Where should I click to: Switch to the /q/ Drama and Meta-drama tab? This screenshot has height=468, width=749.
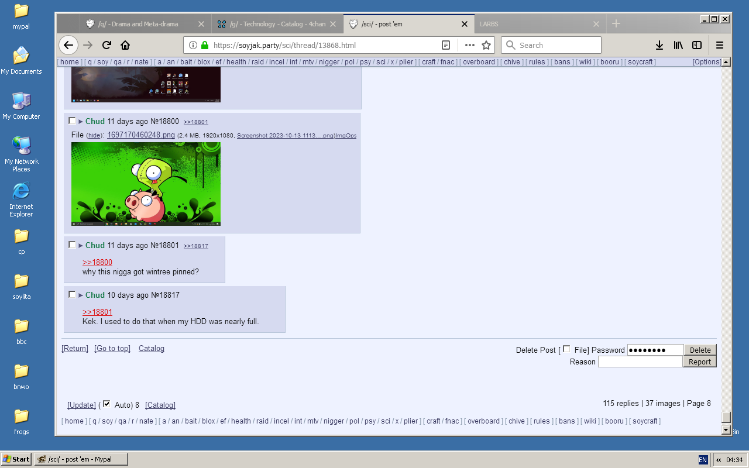point(138,24)
